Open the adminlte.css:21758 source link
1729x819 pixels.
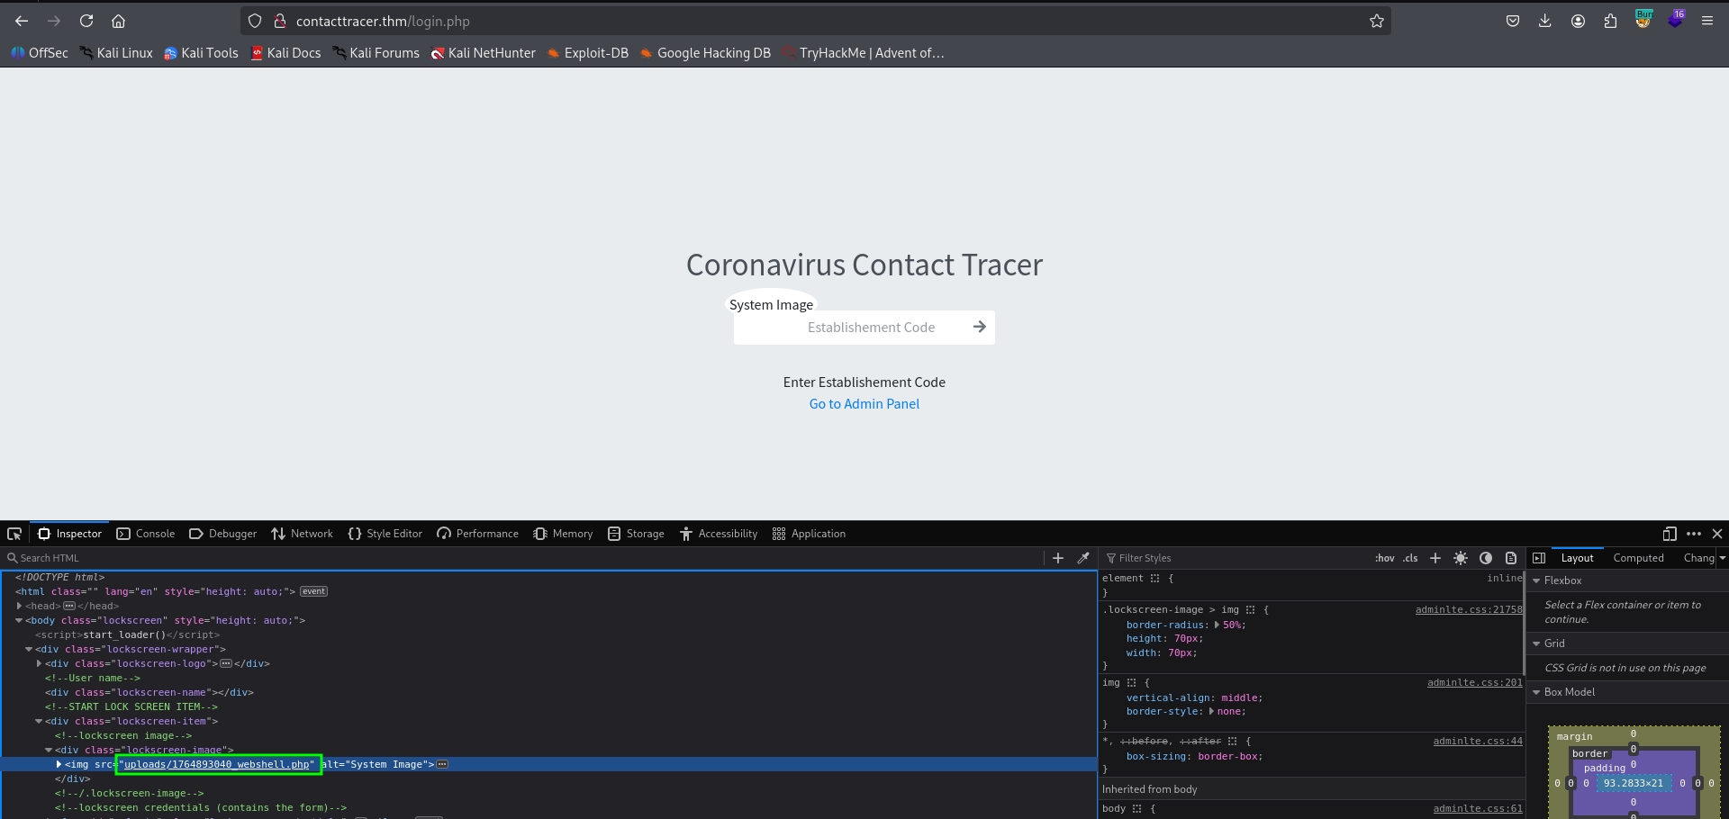pos(1468,609)
